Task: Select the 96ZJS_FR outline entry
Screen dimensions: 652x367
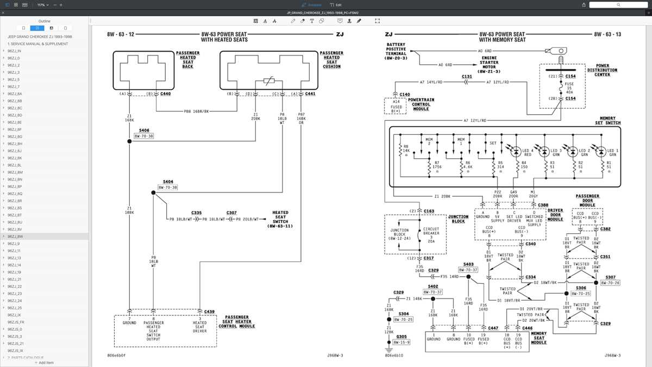Action: (x=16, y=322)
